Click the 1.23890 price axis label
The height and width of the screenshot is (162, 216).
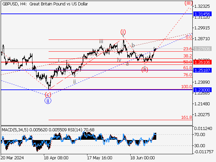click(202, 82)
